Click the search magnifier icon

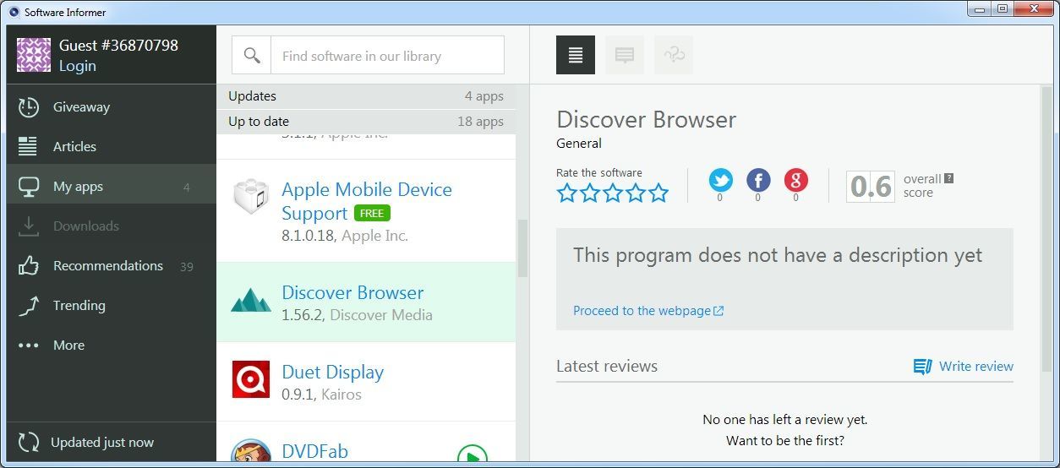252,56
